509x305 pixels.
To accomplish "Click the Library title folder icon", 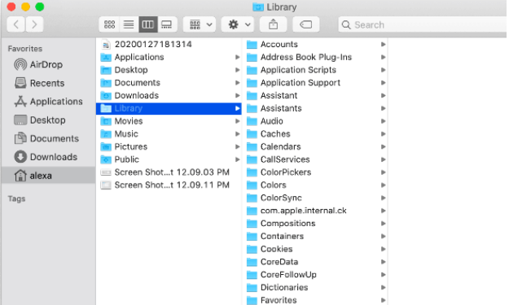I will (x=258, y=7).
